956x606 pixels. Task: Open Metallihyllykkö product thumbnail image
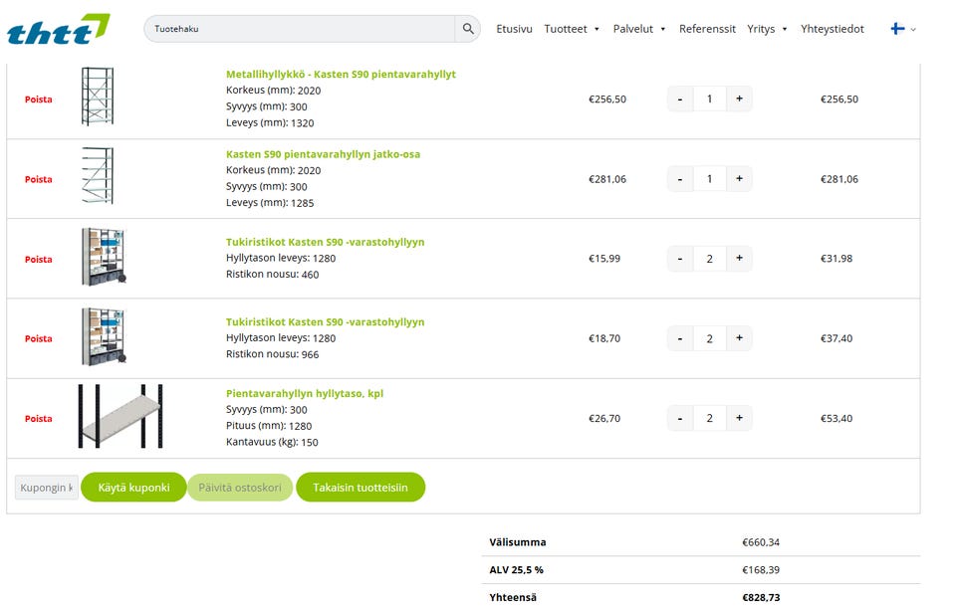pyautogui.click(x=98, y=97)
